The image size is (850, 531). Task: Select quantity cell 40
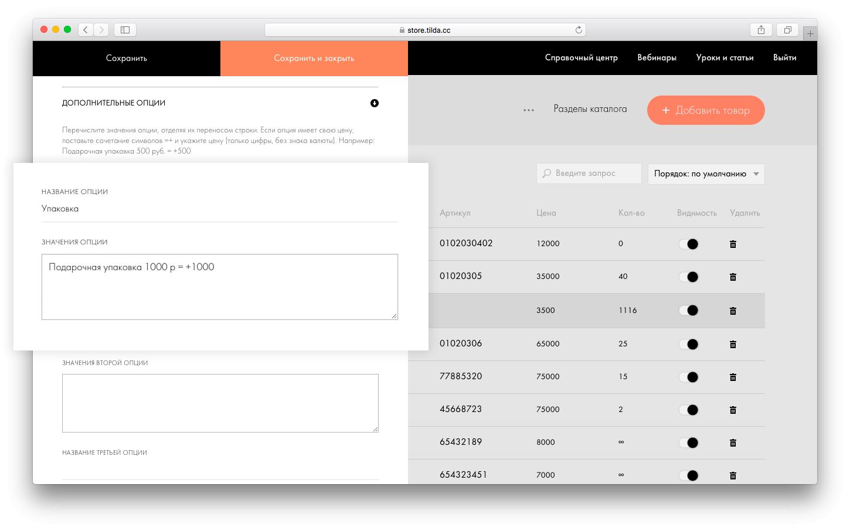click(x=623, y=276)
